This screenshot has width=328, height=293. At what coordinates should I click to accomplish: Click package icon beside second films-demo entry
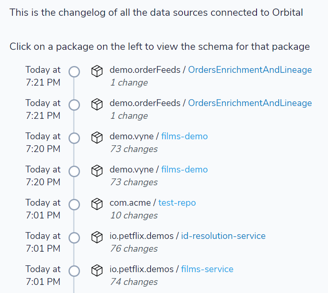[x=97, y=171]
